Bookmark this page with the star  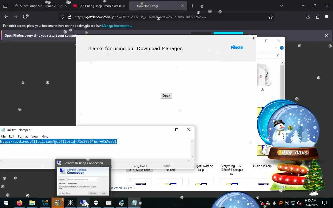(x=271, y=17)
